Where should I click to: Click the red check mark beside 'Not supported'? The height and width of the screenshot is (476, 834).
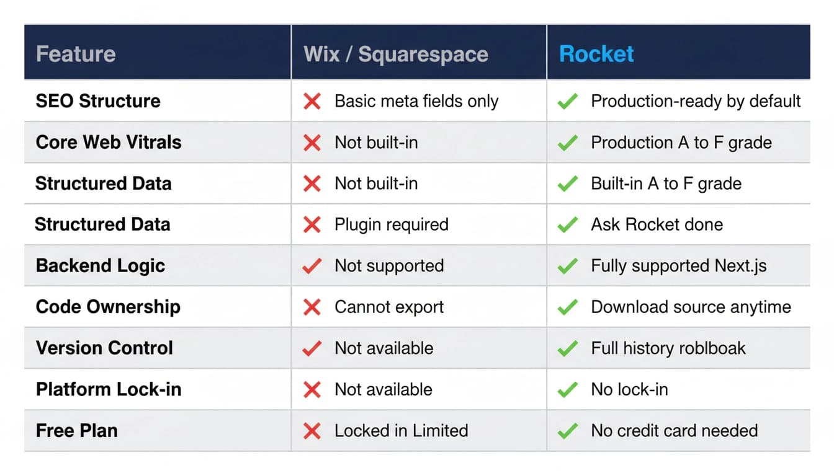312,266
